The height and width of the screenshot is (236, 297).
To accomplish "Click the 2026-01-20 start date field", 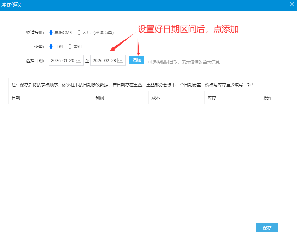I will [62, 60].
